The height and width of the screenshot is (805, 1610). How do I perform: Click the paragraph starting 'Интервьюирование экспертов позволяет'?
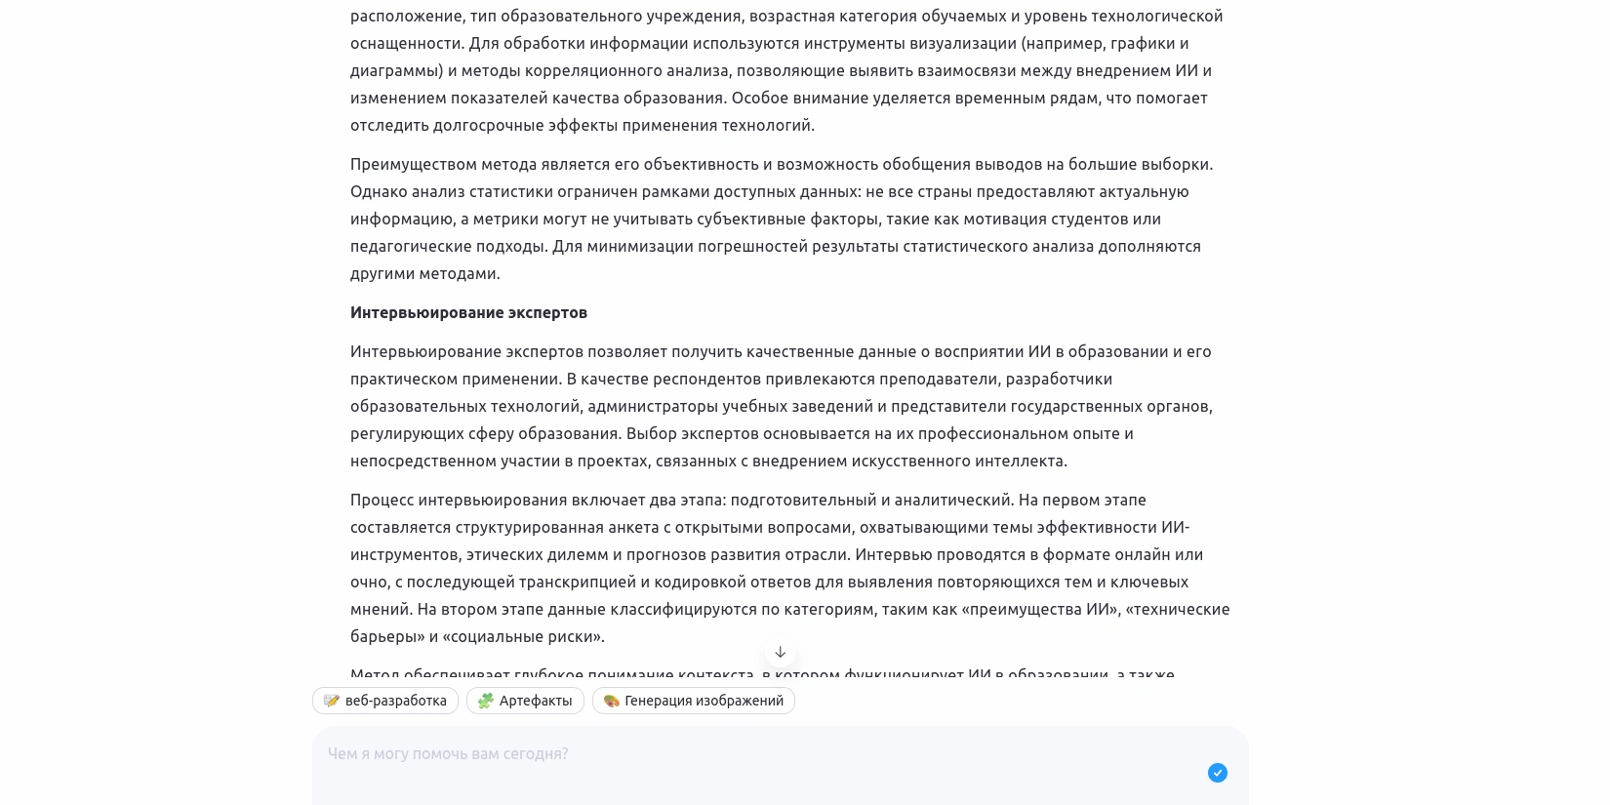coord(782,406)
